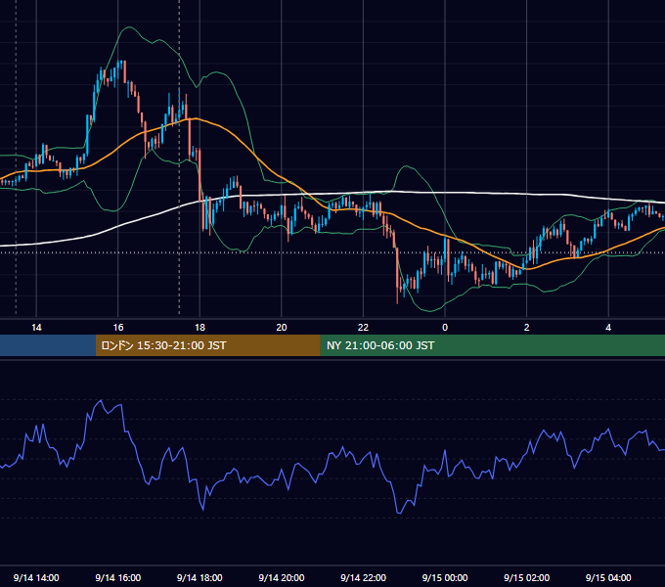Select the 0 hour label on price chart axis

click(445, 328)
